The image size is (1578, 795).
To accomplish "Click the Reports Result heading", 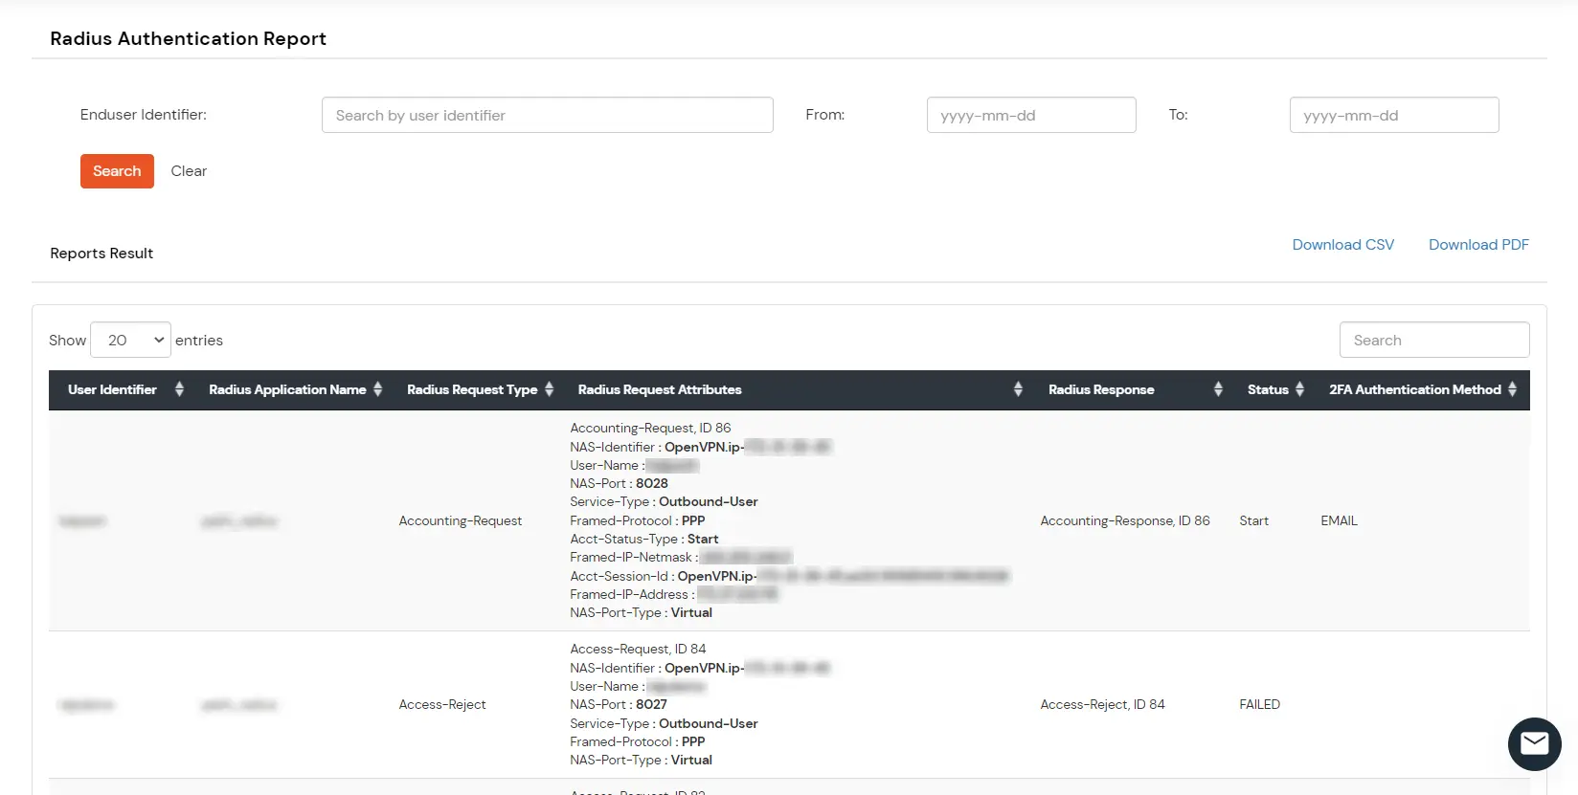I will [101, 254].
